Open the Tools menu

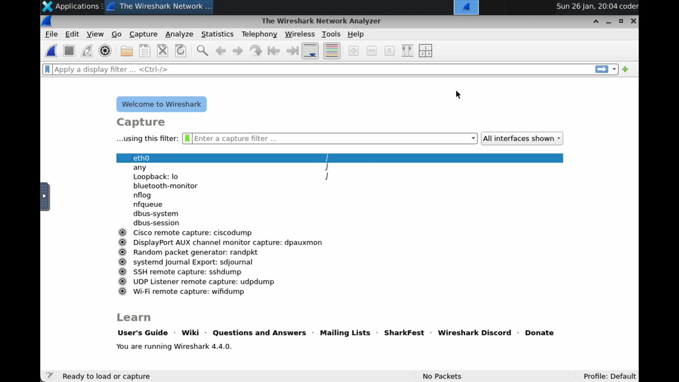[331, 34]
